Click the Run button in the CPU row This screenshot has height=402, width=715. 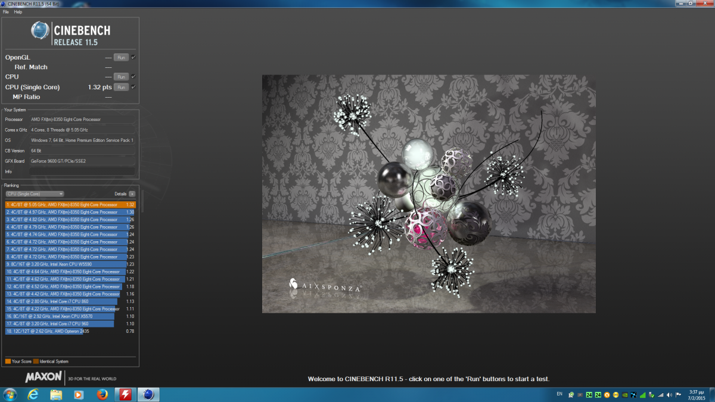coord(121,77)
